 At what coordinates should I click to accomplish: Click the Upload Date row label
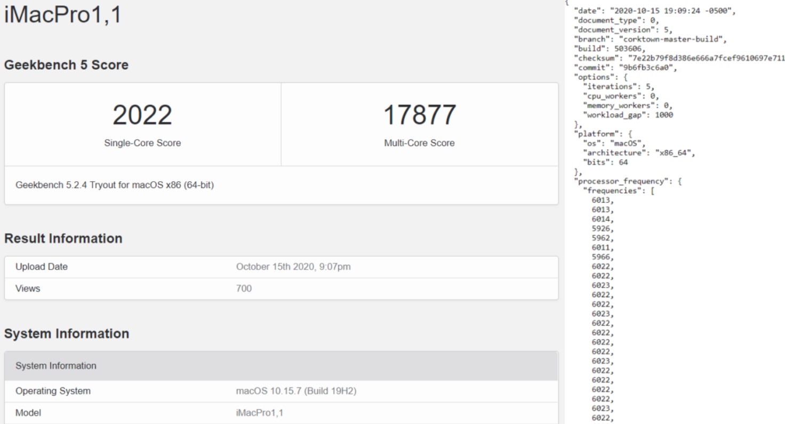coord(42,267)
